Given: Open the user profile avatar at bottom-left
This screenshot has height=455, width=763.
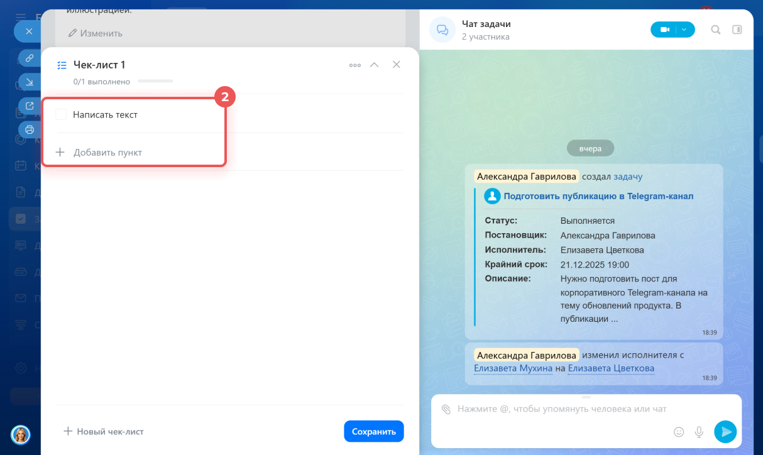Looking at the screenshot, I should 21,435.
